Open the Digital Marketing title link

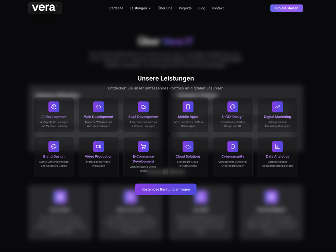tap(278, 117)
